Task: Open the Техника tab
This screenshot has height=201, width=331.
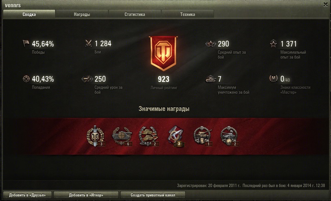Action: pyautogui.click(x=188, y=14)
